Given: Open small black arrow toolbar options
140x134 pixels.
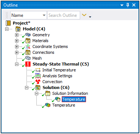Looking at the screenshot, I should (x=90, y=17).
